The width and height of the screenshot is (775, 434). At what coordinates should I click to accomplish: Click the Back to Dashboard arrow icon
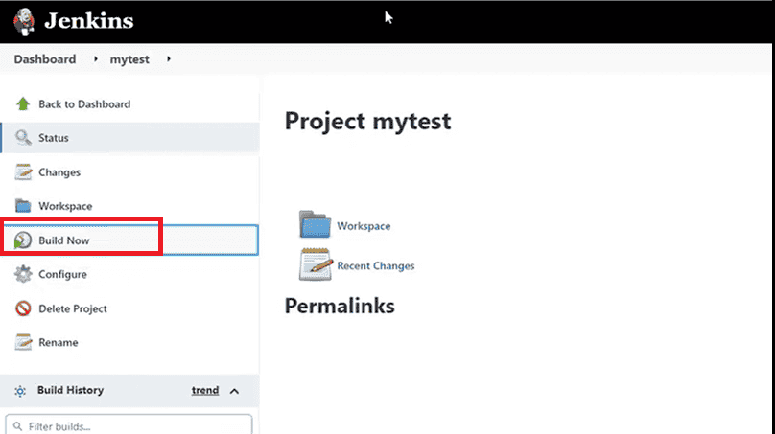click(x=23, y=103)
